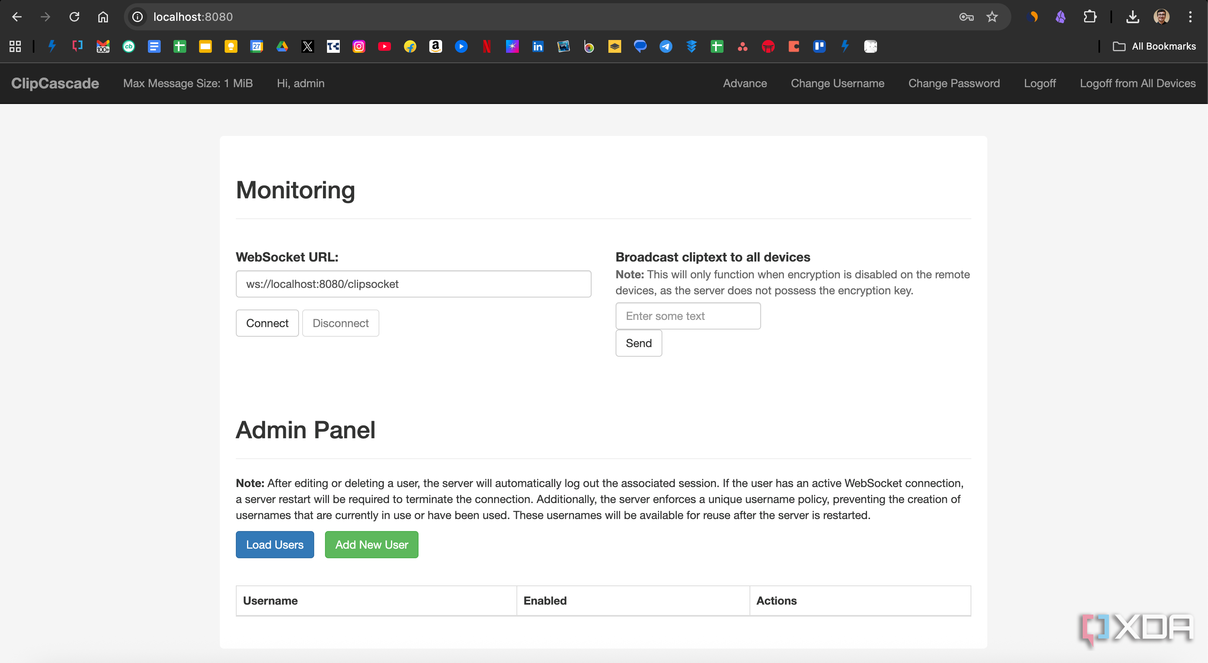Image resolution: width=1208 pixels, height=663 pixels.
Task: Open Chrome three-dot menu
Action: 1190,17
